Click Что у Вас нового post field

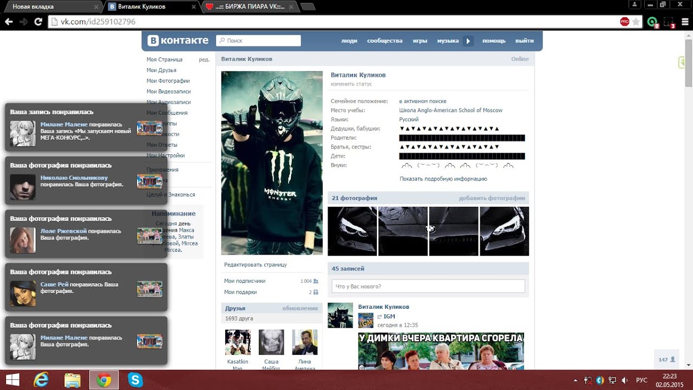428,287
